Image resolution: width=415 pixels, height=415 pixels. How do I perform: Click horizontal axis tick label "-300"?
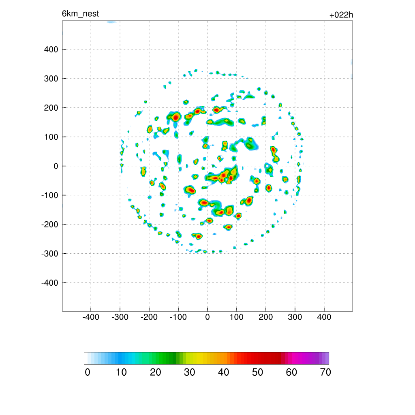[x=120, y=317]
